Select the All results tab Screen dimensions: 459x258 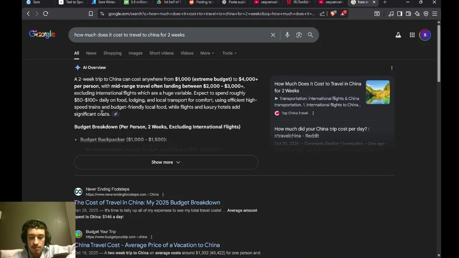point(76,53)
